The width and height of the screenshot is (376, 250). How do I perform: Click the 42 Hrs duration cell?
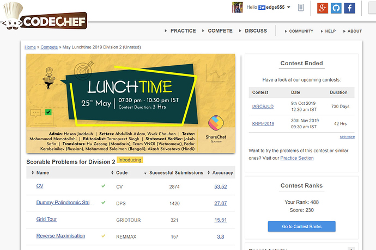340,124
